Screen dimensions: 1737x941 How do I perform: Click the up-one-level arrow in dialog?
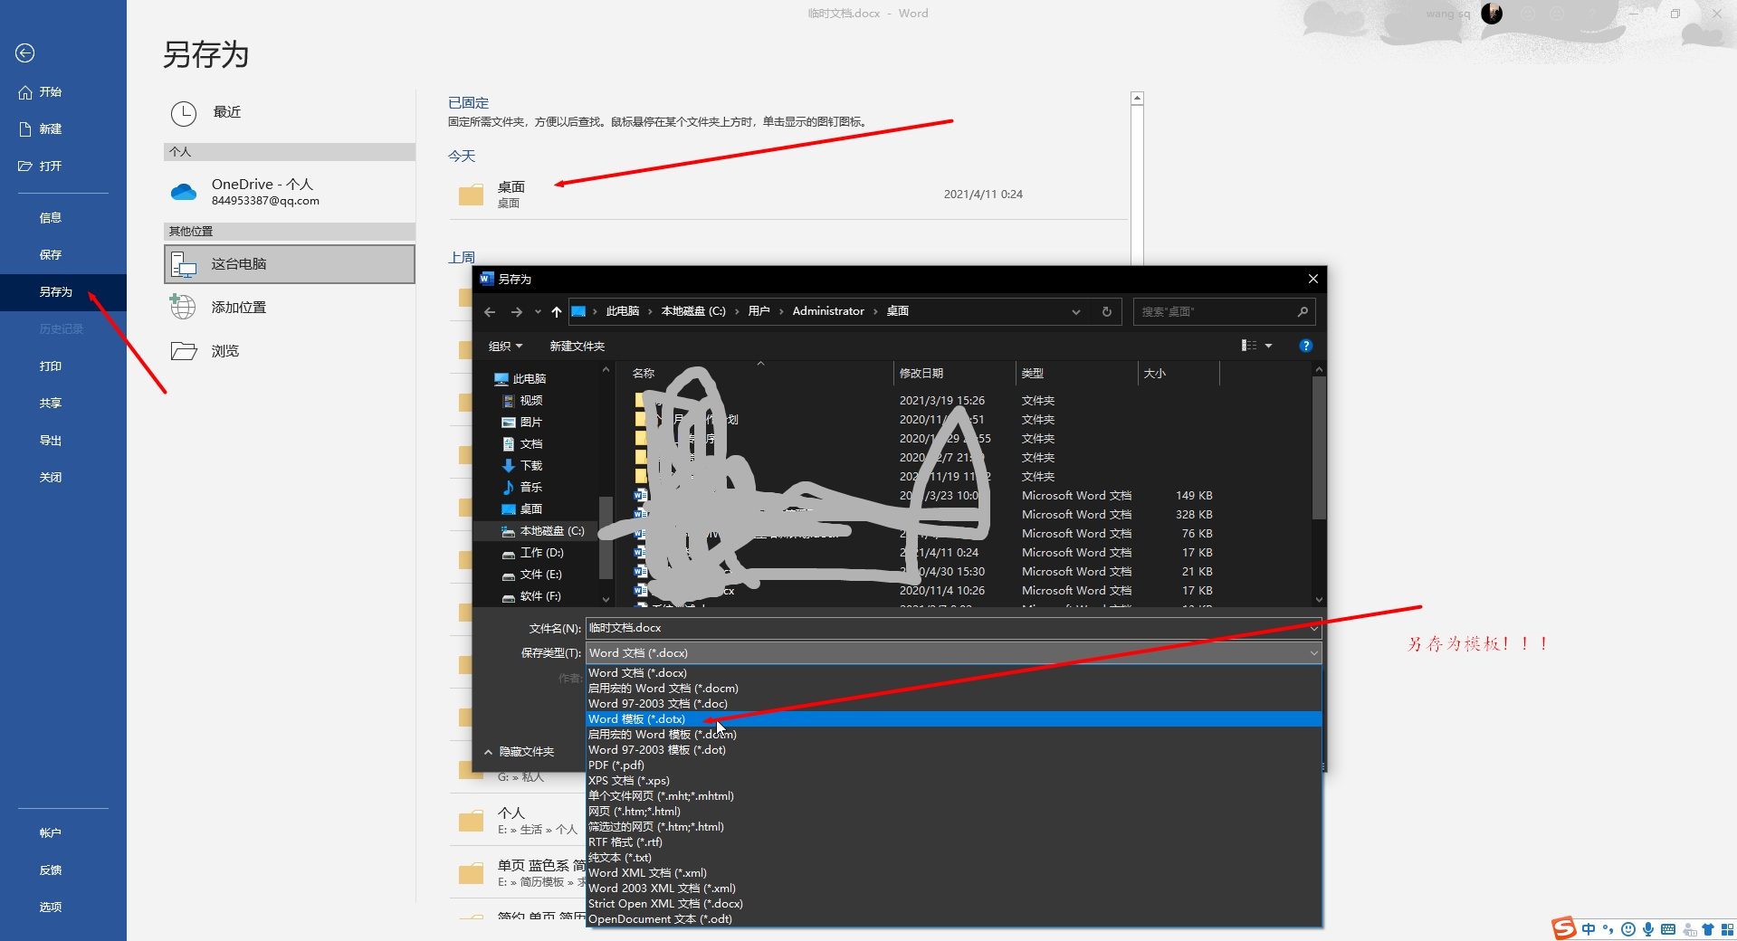click(556, 312)
